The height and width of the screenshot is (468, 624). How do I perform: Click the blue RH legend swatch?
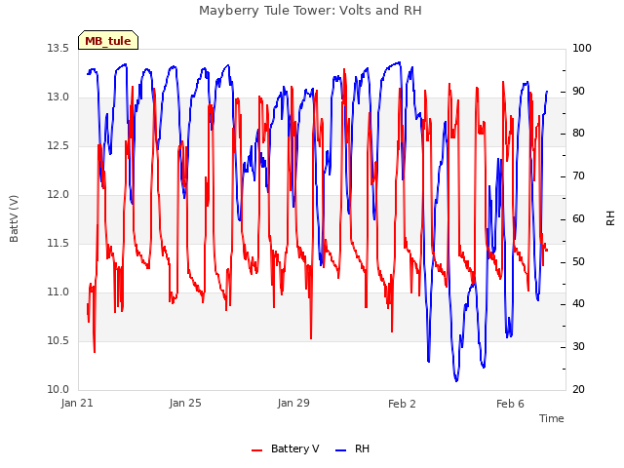point(341,450)
